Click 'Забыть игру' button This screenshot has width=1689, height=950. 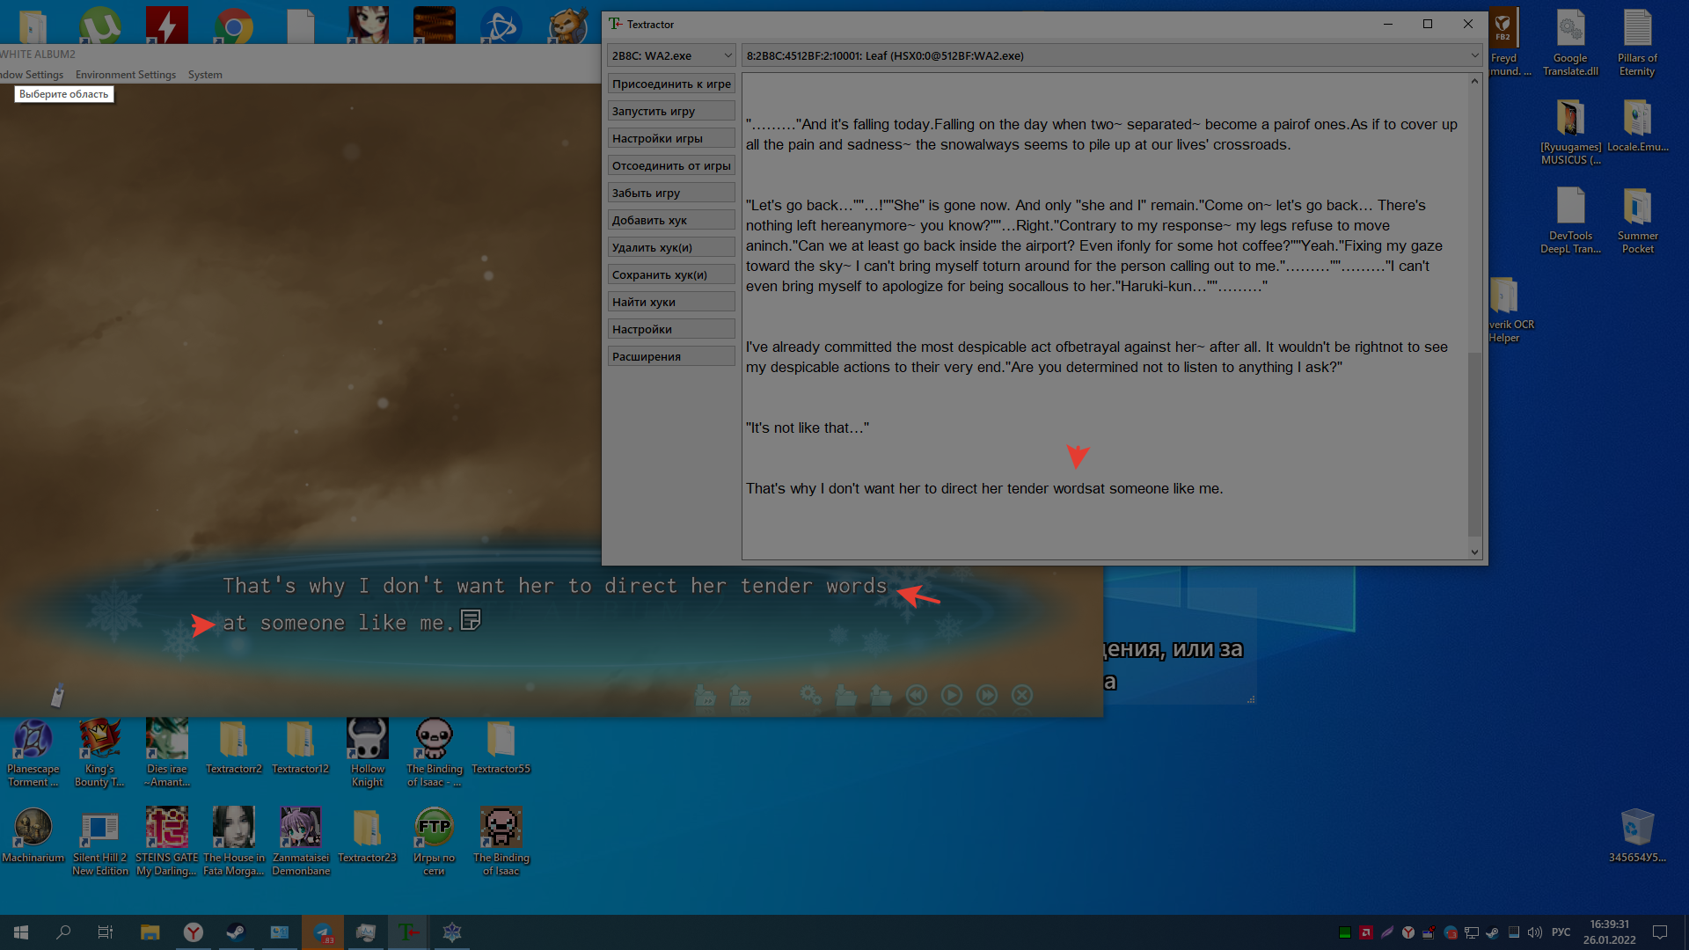(671, 193)
